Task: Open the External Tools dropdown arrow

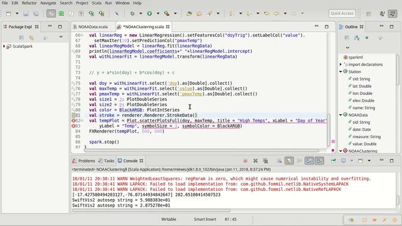Action: 175,14
